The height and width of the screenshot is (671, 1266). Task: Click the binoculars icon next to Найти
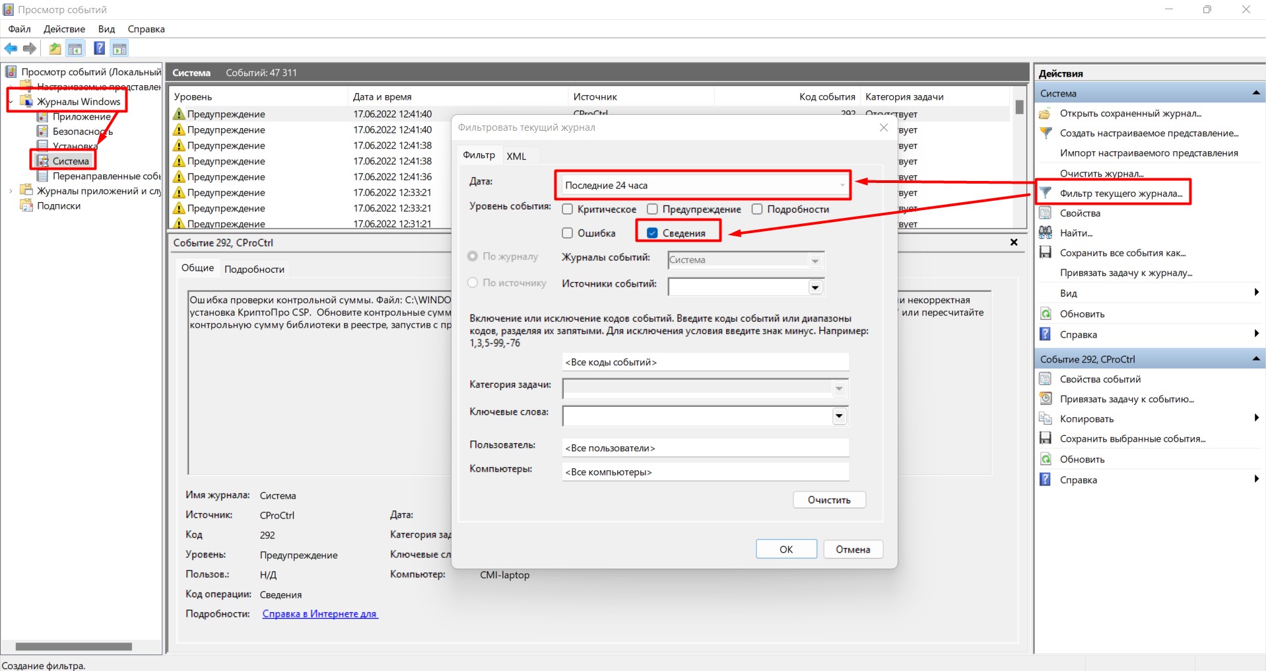point(1046,232)
